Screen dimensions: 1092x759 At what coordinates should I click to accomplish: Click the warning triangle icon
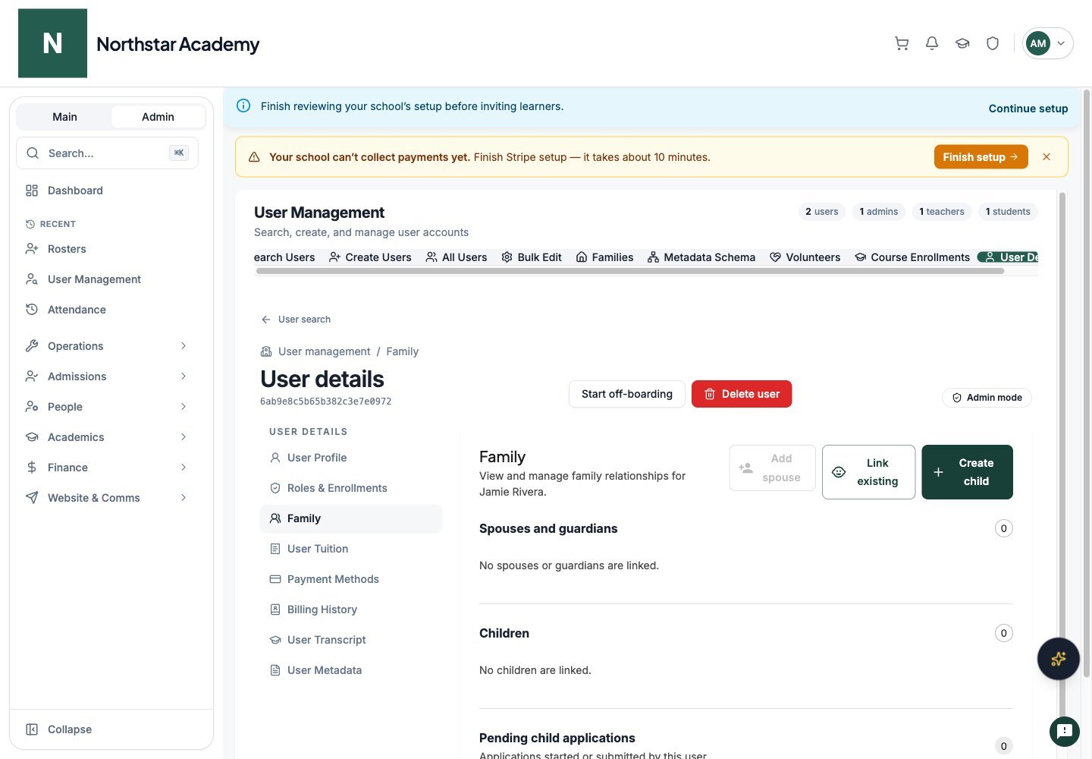pyautogui.click(x=254, y=157)
